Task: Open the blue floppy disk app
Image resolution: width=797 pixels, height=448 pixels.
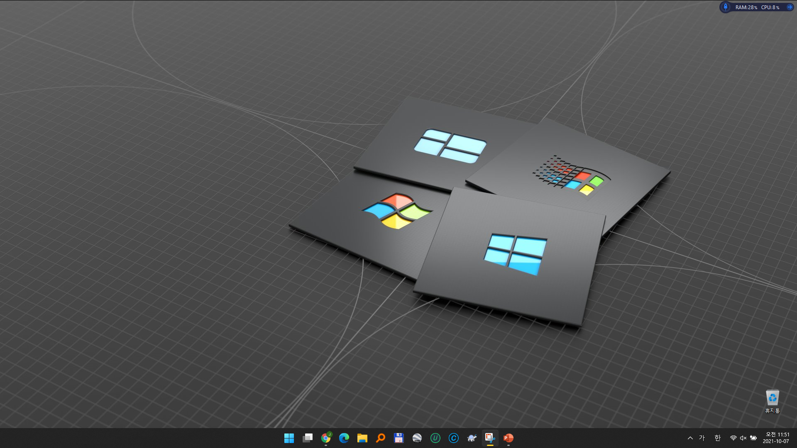Action: point(399,438)
